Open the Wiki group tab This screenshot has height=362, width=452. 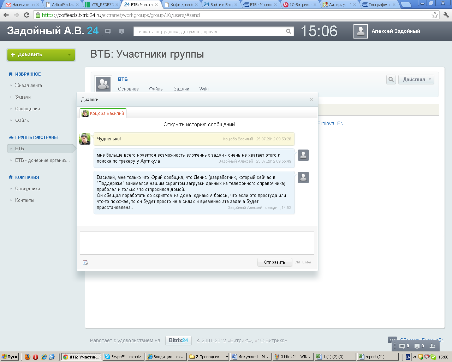(204, 89)
